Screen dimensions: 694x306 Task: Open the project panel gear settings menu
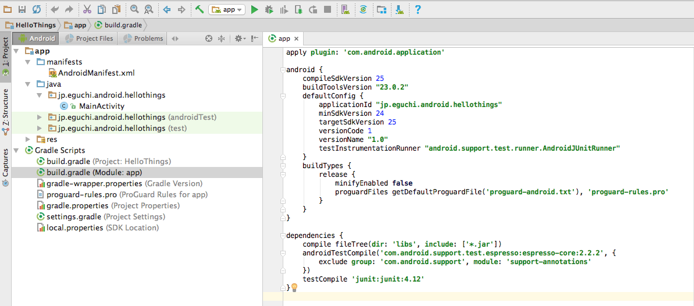click(240, 38)
